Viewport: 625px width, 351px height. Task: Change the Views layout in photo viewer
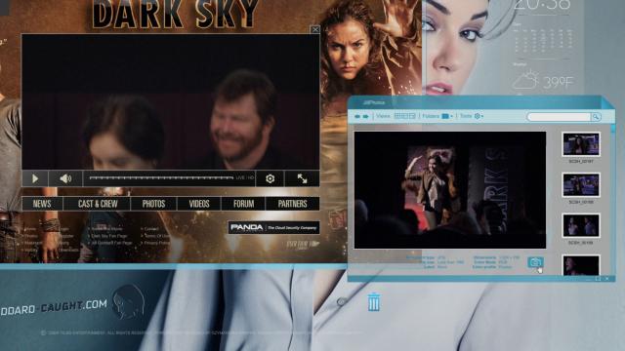404,116
